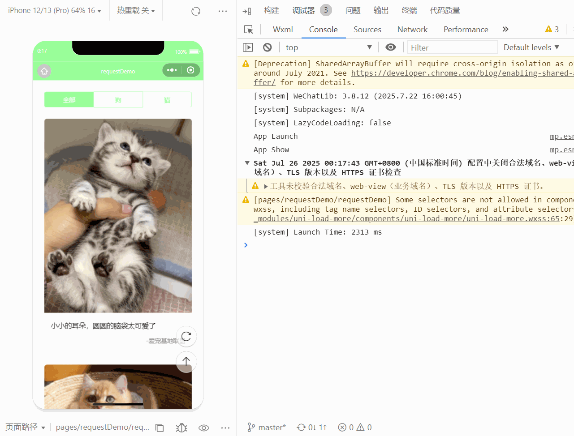This screenshot has width=574, height=436.
Task: Tap the floating refresh button in simulator
Action: pos(186,336)
